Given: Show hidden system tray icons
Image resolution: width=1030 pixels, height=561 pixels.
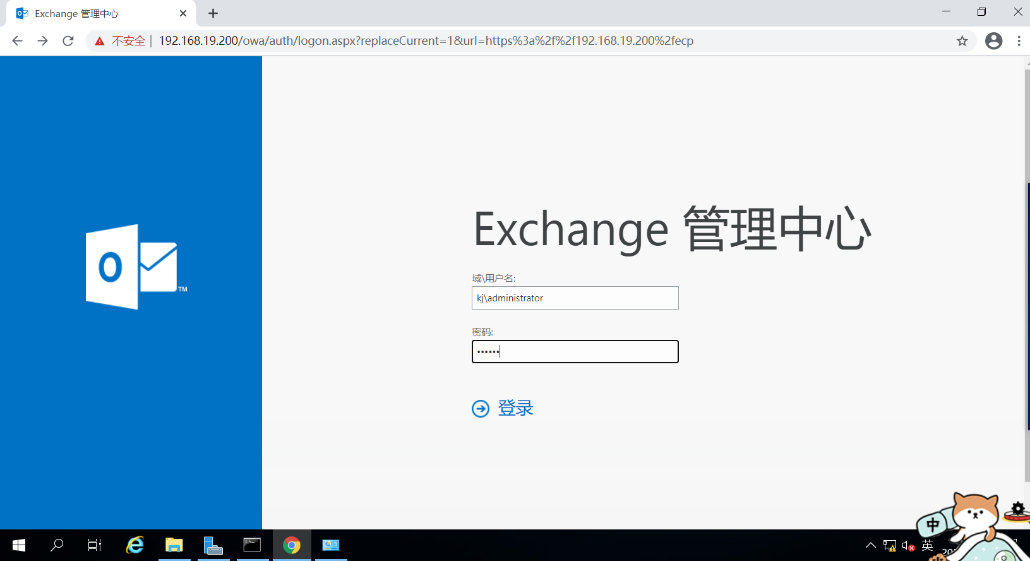Looking at the screenshot, I should 870,545.
